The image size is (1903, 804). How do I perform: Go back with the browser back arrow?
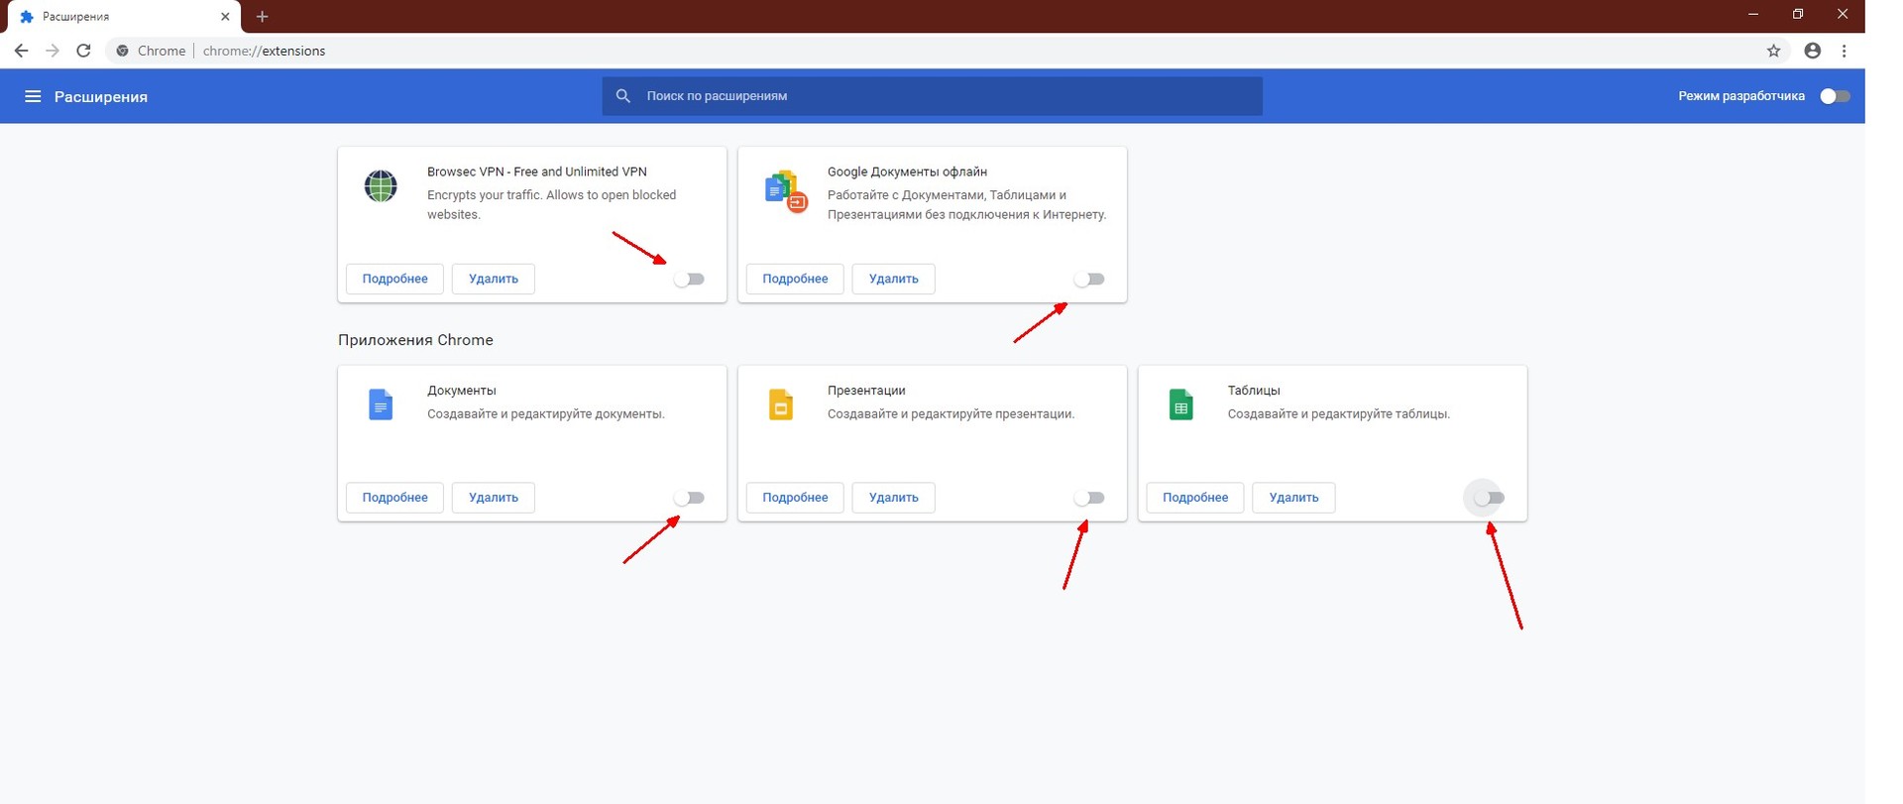click(21, 51)
